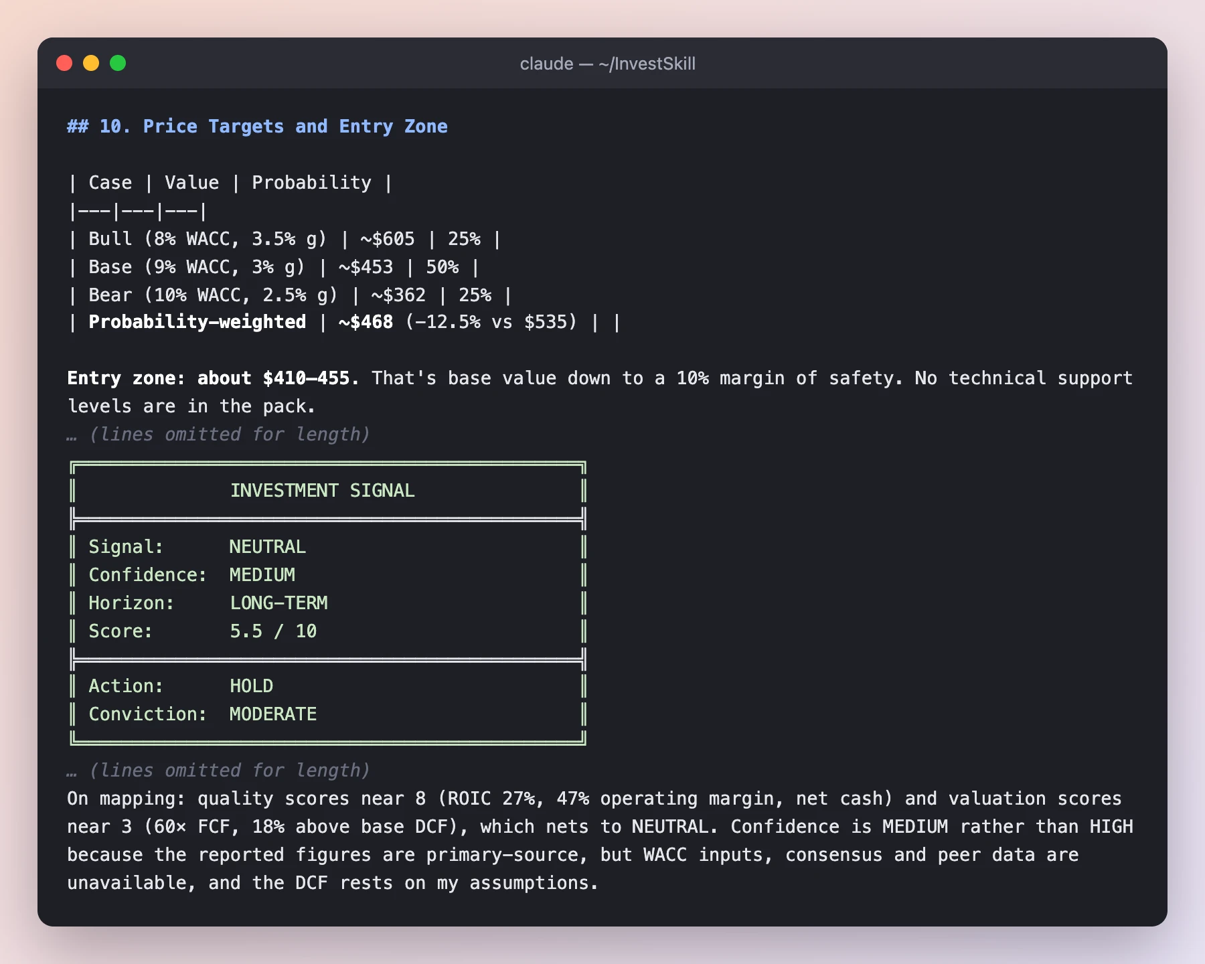The image size is (1205, 964).
Task: Click the 'On mapping' explanation paragraph
Action: point(600,841)
